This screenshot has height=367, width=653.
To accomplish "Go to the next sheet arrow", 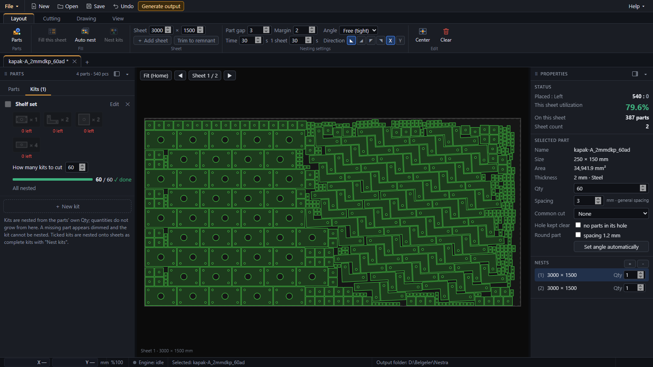I will click(229, 75).
